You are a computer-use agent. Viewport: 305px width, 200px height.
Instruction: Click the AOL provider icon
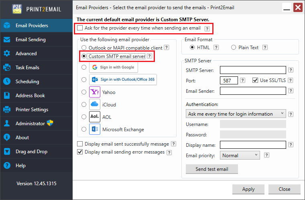(95, 117)
